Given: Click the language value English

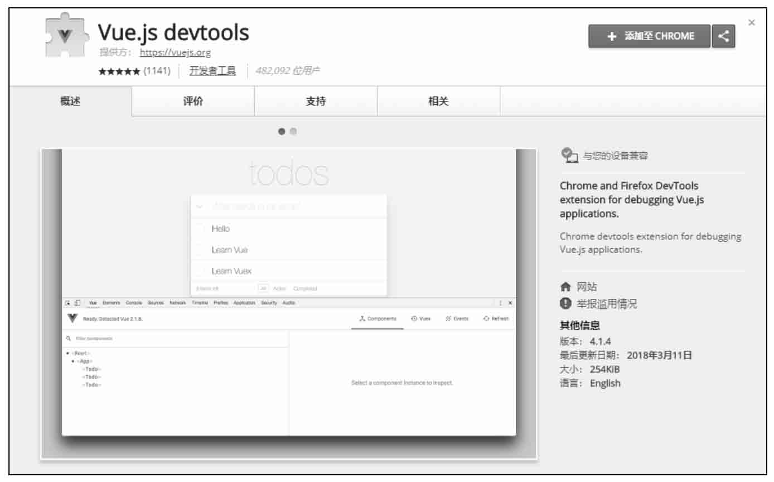Looking at the screenshot, I should coord(605,383).
